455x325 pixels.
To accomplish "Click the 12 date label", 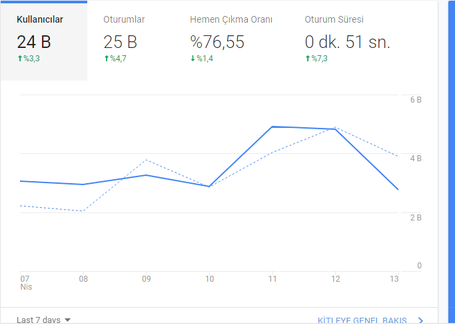I will tap(336, 279).
